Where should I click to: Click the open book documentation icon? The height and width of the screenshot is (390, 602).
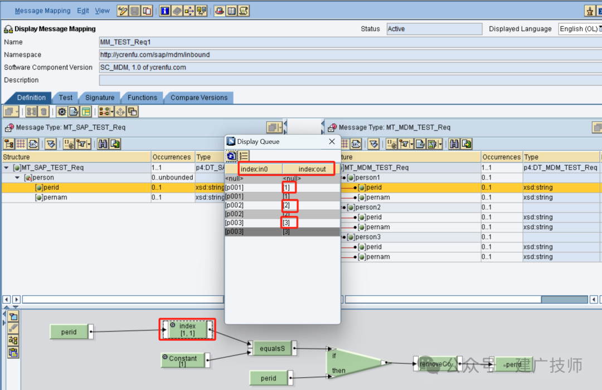[232, 11]
